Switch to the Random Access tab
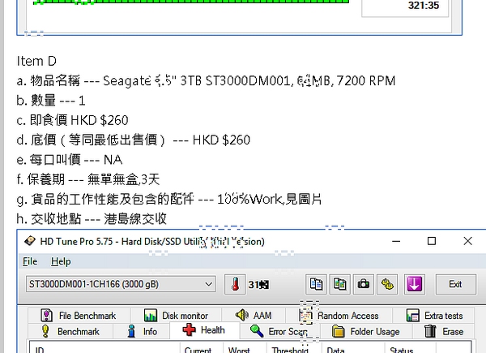 tap(339, 316)
